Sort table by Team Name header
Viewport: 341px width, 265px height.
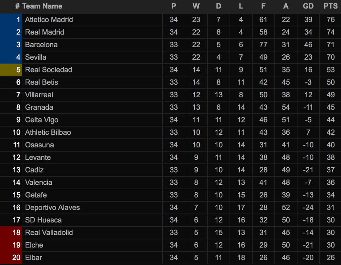pyautogui.click(x=42, y=6)
